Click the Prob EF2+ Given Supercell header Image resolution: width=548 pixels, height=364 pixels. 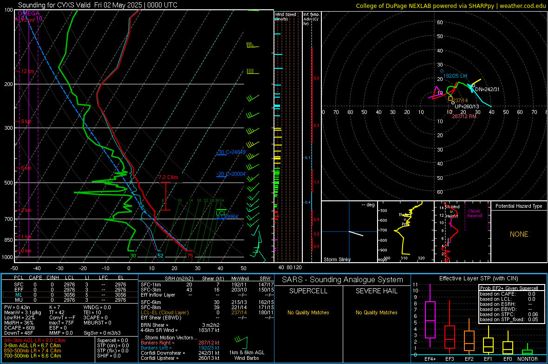click(x=509, y=288)
